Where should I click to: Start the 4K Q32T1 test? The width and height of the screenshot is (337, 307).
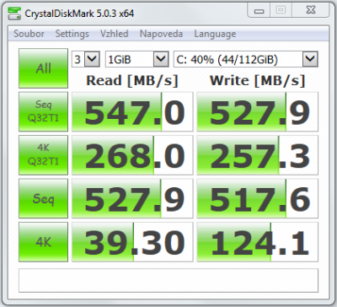[43, 155]
